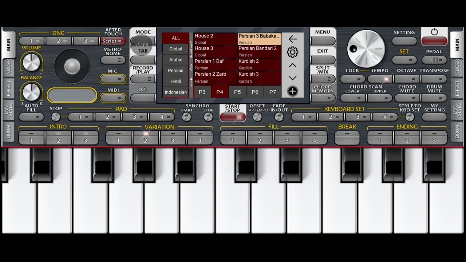Open the left LIVE STYLE side tab
Image resolution: width=466 pixels, height=262 pixels.
9,110
